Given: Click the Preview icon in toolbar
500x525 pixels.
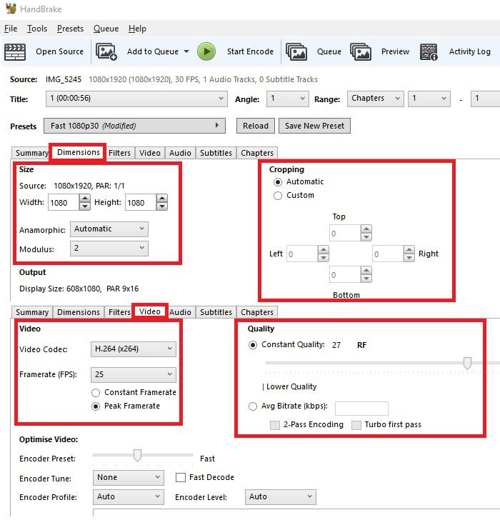Looking at the screenshot, I should (361, 52).
